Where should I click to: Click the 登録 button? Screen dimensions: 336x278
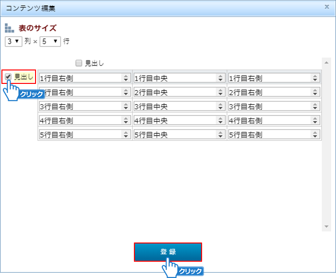tap(168, 252)
